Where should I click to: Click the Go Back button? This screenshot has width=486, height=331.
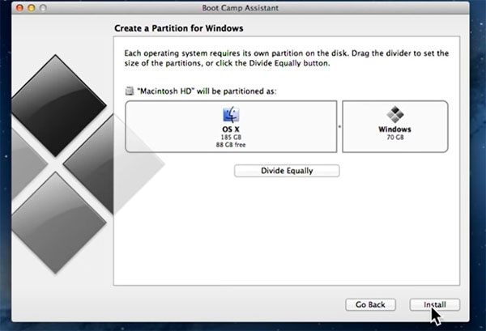click(370, 304)
